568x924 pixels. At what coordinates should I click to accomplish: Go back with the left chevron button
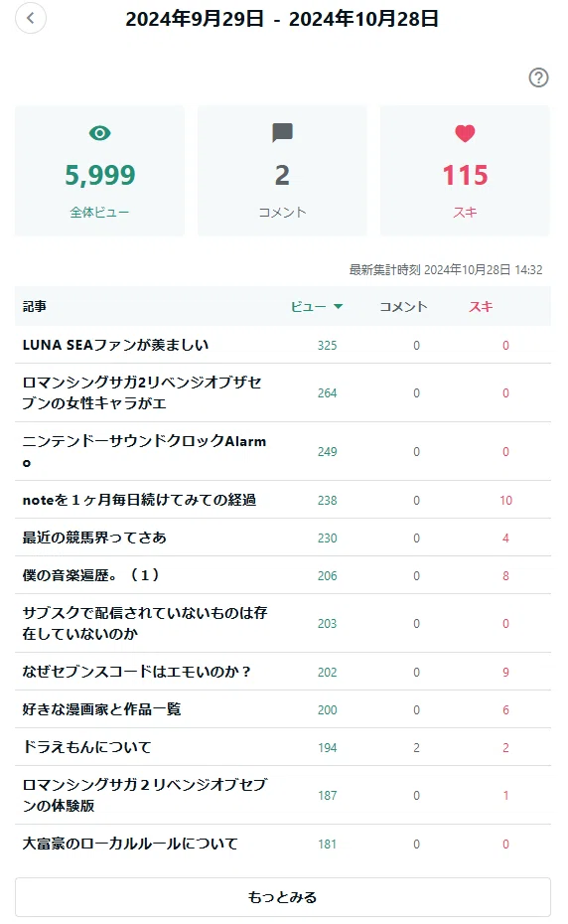(x=31, y=18)
